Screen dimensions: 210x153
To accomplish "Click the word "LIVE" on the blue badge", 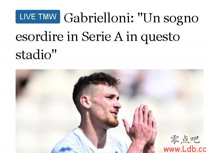I will coord(27,17).
